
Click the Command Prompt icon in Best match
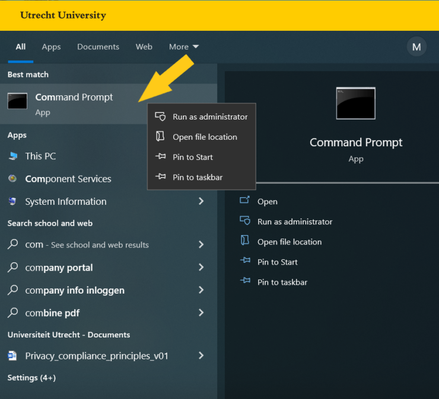[x=17, y=101]
